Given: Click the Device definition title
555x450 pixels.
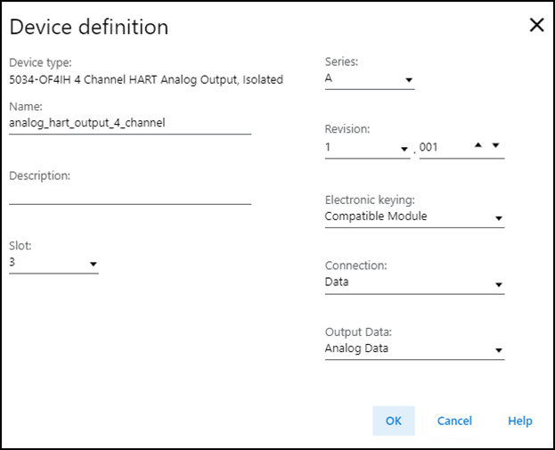Looking at the screenshot, I should tap(88, 27).
